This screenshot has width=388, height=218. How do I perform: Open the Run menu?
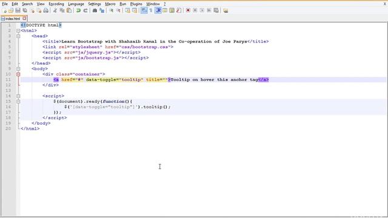[122, 4]
